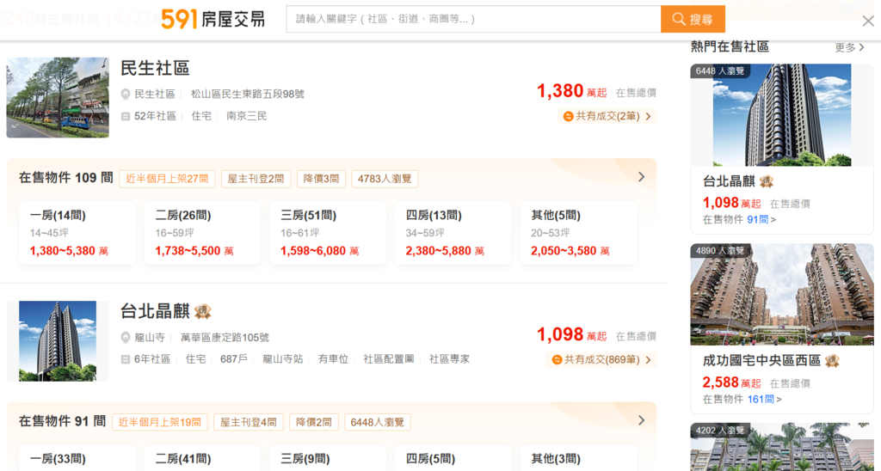Viewport: 881px width, 471px height.
Task: Click the location pin icon beside 龍山寺
Action: tap(126, 338)
